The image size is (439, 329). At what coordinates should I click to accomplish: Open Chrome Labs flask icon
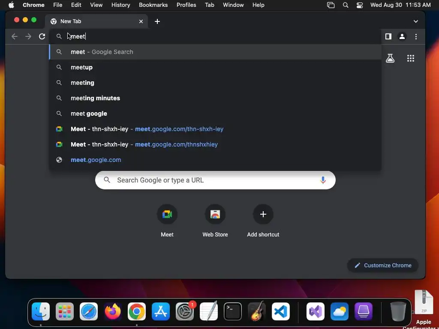coord(390,58)
